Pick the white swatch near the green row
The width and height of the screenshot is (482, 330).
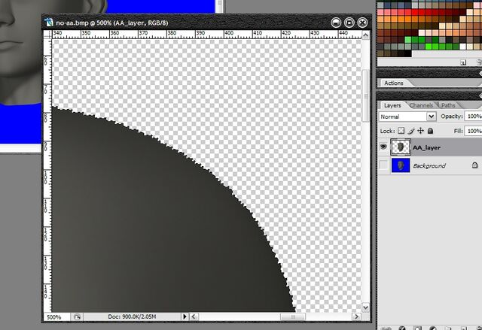pos(462,47)
